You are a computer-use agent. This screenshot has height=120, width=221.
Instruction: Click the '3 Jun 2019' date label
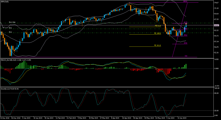click(171, 118)
